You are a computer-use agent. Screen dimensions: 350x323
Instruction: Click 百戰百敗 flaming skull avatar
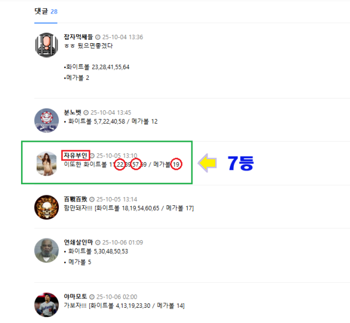point(47,207)
